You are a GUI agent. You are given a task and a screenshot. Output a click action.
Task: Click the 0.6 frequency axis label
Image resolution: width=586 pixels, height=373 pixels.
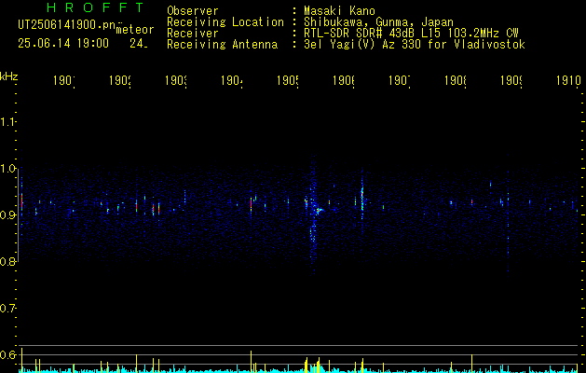[x=7, y=354]
